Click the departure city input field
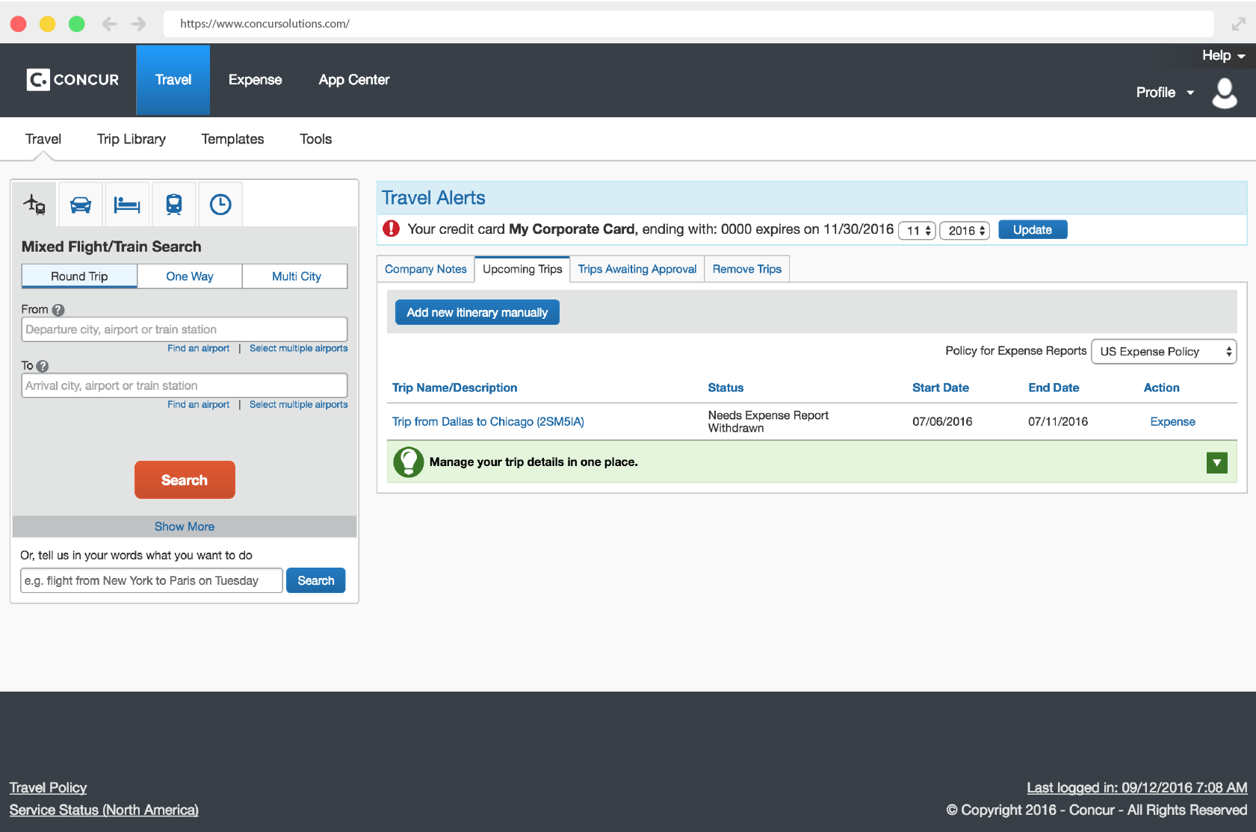Image resolution: width=1256 pixels, height=832 pixels. point(184,329)
